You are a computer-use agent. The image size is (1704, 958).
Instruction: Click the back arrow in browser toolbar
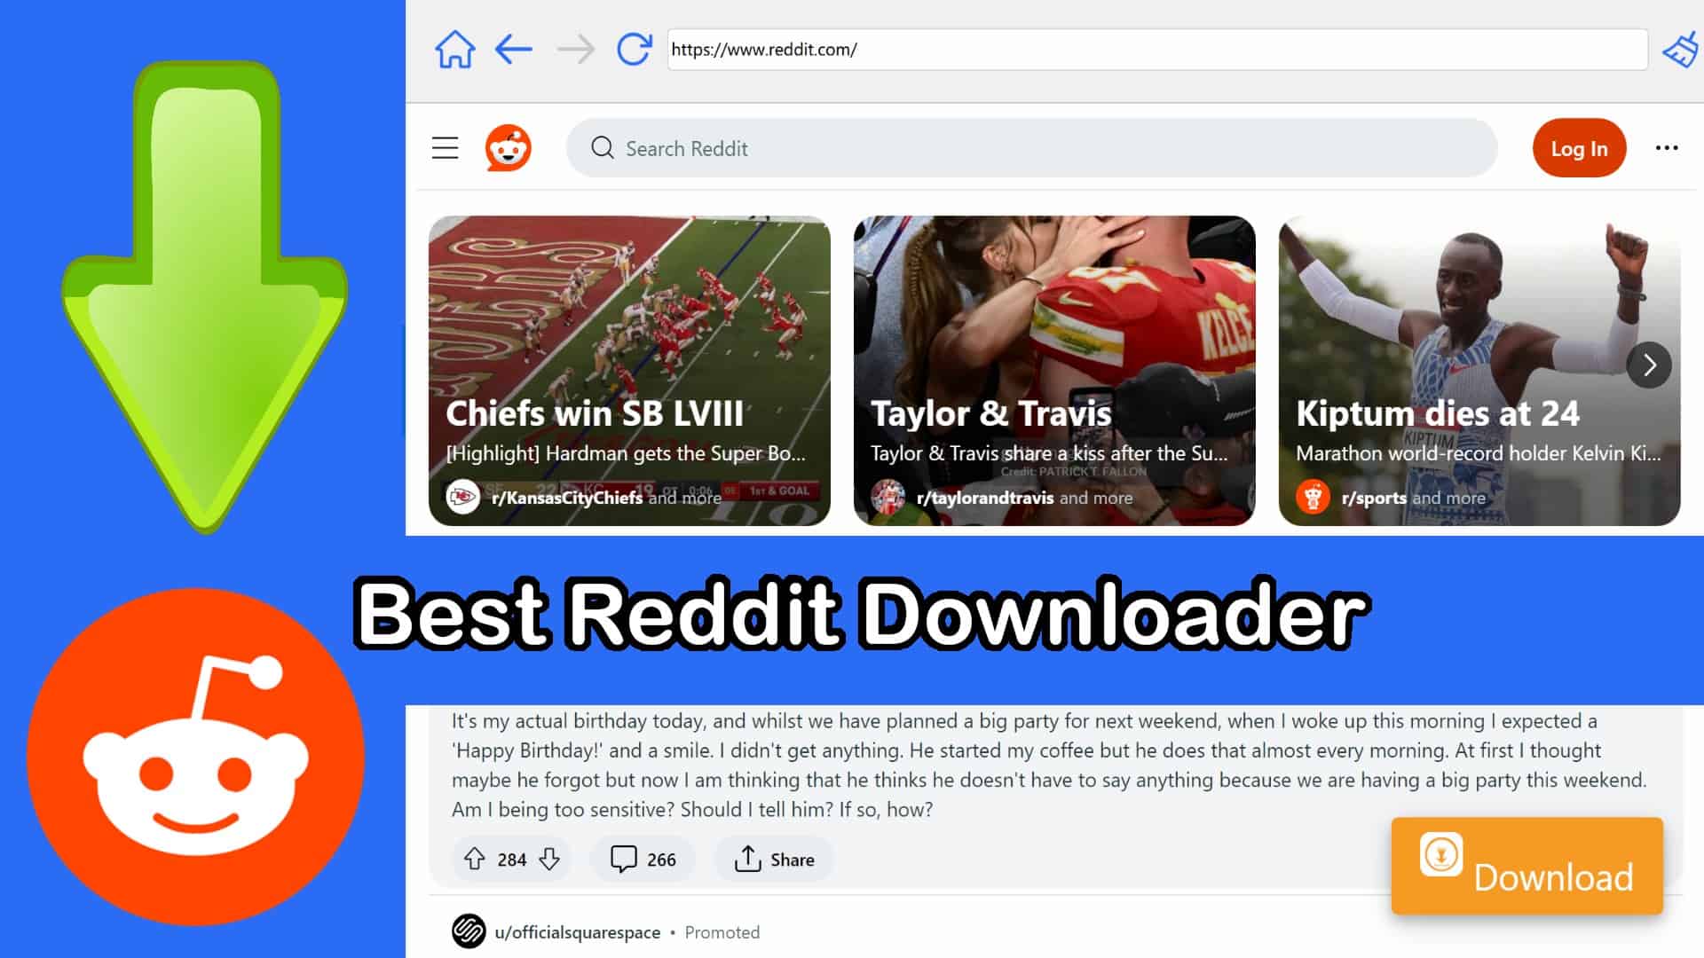(x=511, y=49)
